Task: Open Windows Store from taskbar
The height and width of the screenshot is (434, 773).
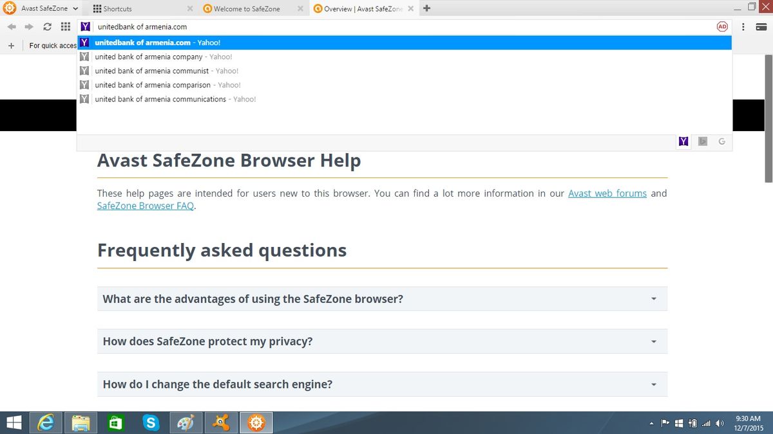Action: [x=116, y=422]
